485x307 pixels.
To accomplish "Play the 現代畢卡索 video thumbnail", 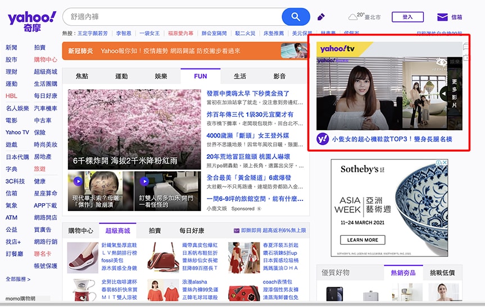I will pyautogui.click(x=77, y=182).
